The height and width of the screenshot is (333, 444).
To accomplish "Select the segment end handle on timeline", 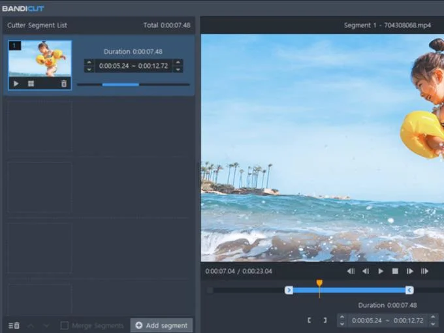I will (x=409, y=291).
